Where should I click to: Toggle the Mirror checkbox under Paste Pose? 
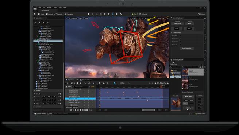(x=189, y=100)
